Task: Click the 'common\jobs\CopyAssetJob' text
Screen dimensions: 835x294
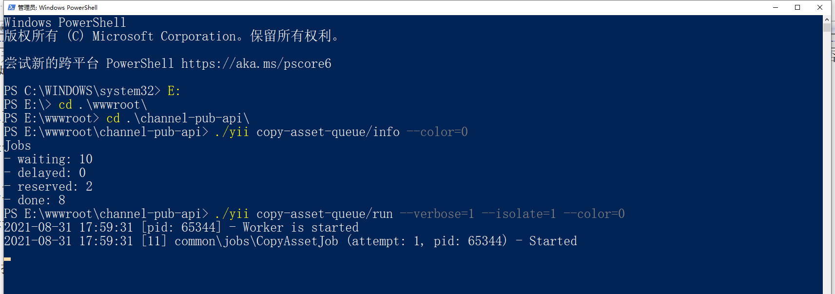Action: click(x=256, y=241)
